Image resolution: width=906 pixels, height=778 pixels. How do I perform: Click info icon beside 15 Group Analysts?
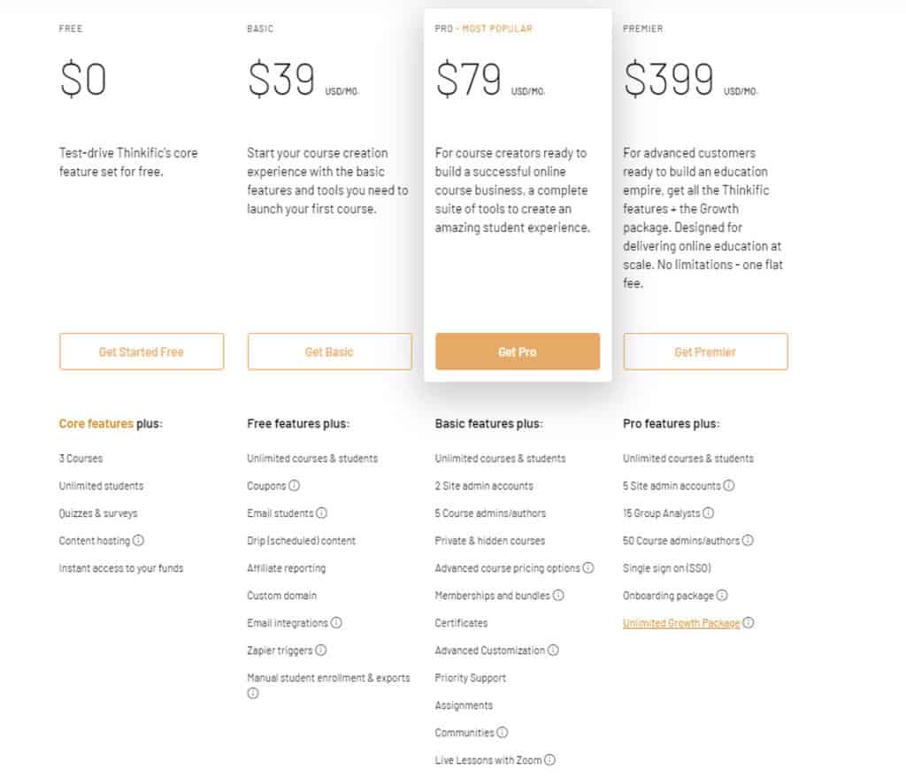[x=709, y=512]
